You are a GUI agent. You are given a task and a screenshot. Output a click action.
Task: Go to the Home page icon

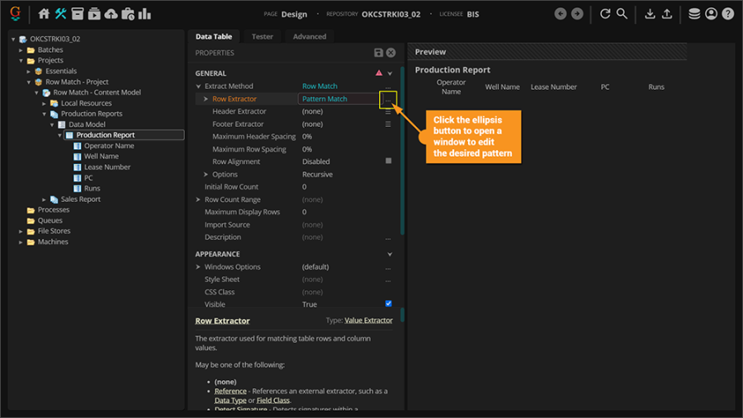point(45,14)
